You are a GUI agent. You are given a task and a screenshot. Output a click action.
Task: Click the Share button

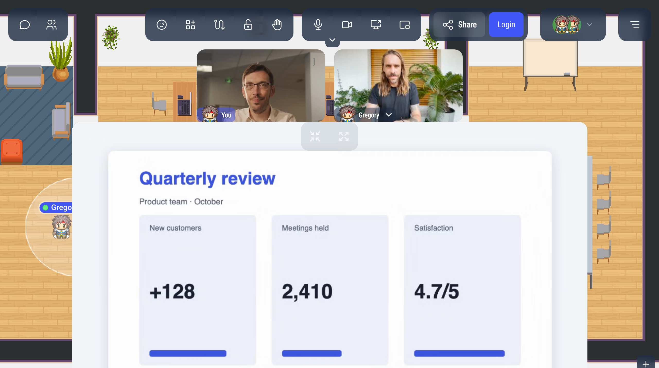tap(459, 25)
